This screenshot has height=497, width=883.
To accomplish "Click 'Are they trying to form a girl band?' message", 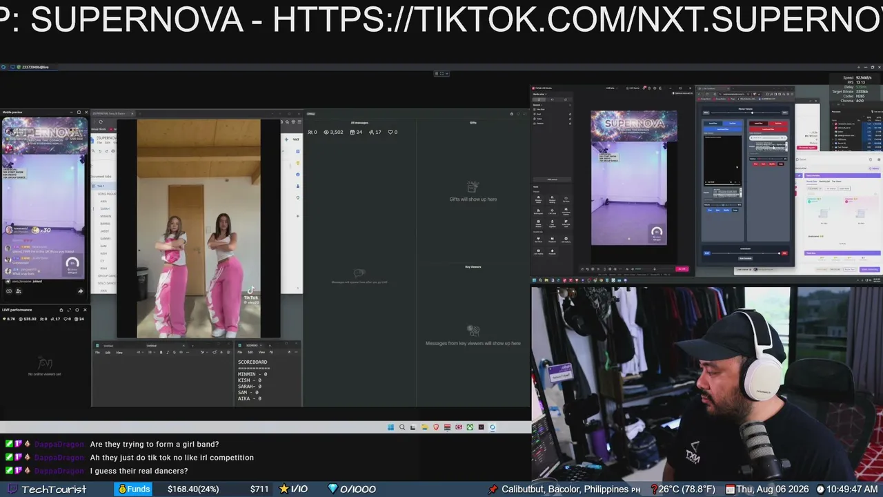I will [155, 445].
